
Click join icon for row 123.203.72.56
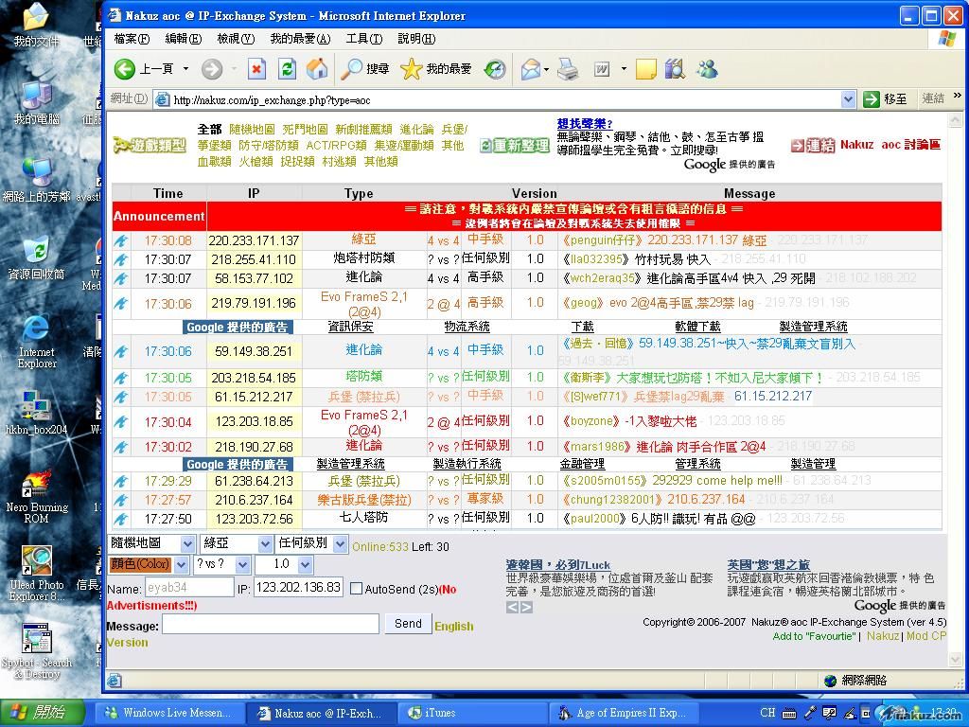121,519
